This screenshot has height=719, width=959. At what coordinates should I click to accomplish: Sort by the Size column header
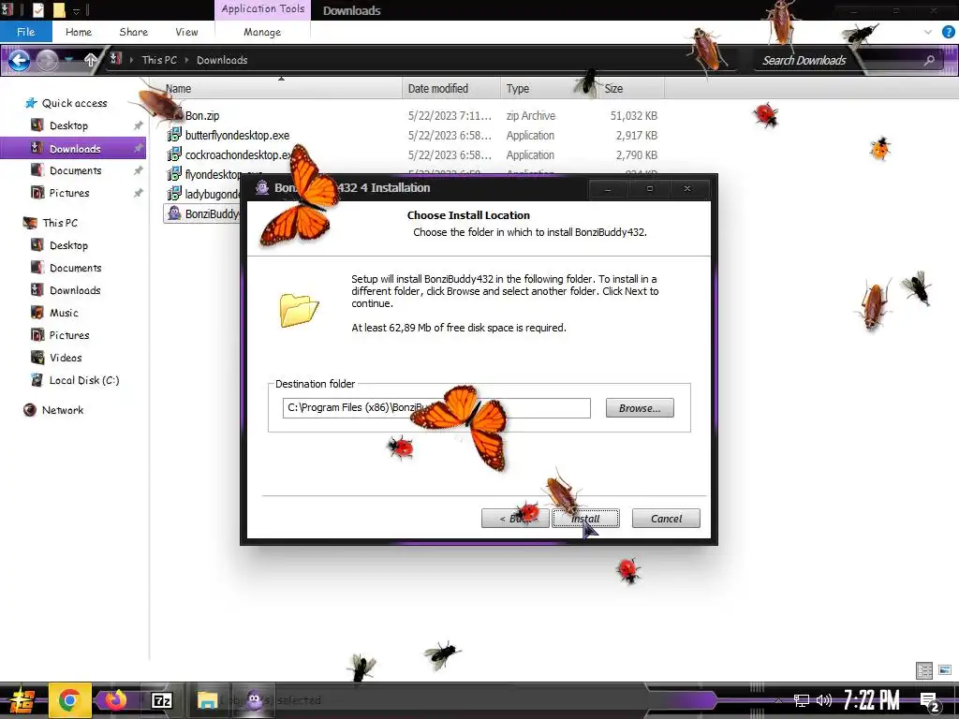coord(631,89)
